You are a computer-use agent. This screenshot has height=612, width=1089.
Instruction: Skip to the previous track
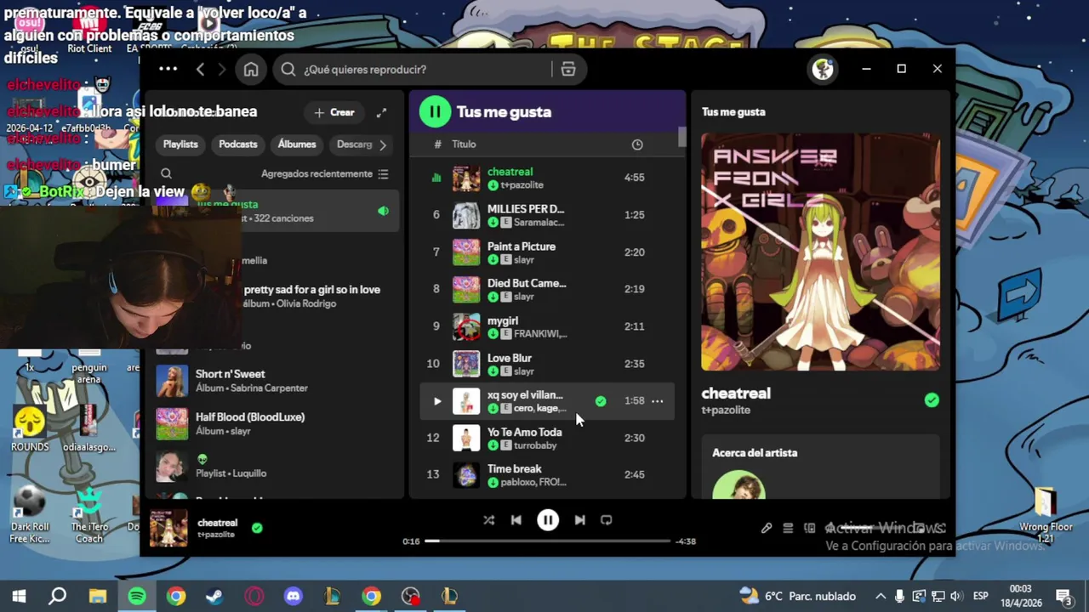tap(516, 520)
